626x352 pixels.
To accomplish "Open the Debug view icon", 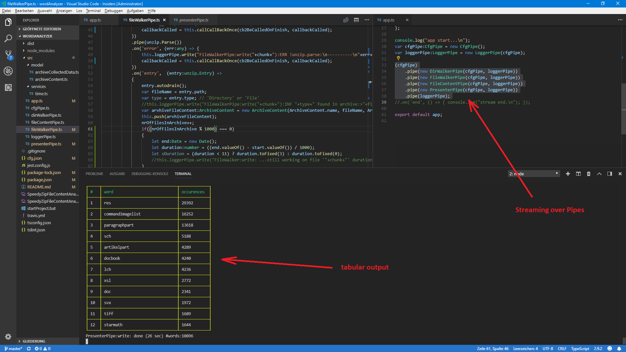I will (8, 71).
